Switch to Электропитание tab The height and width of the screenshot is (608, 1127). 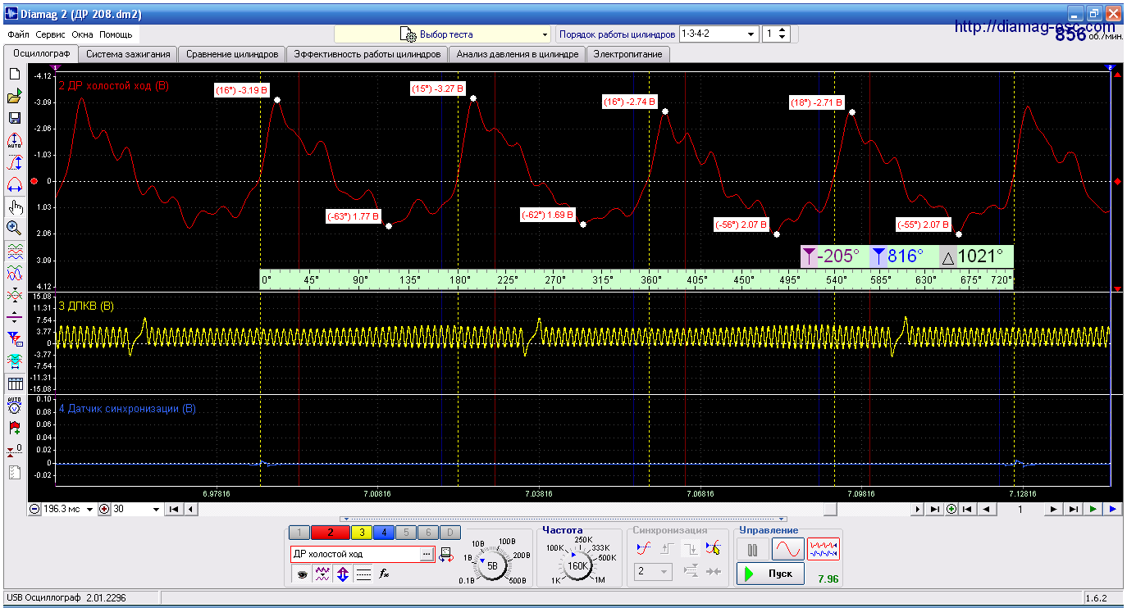click(x=628, y=54)
